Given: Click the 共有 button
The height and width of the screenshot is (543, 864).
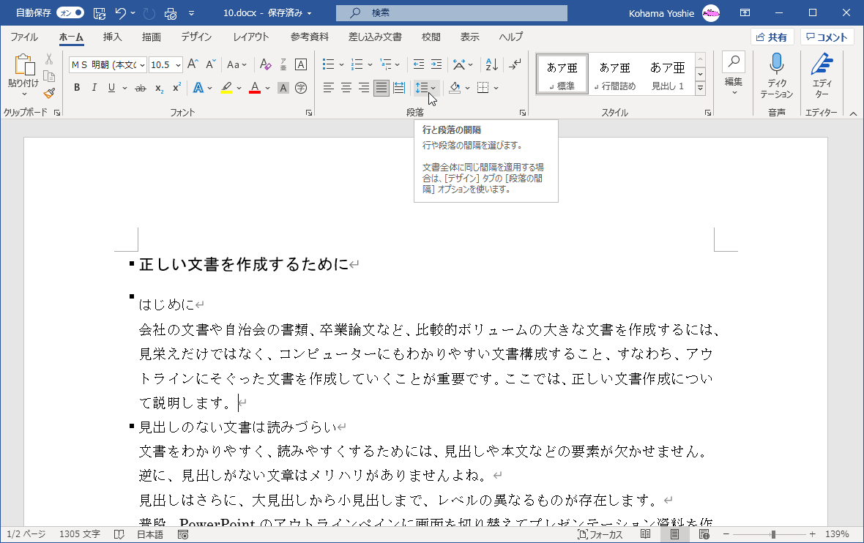Looking at the screenshot, I should coord(772,37).
